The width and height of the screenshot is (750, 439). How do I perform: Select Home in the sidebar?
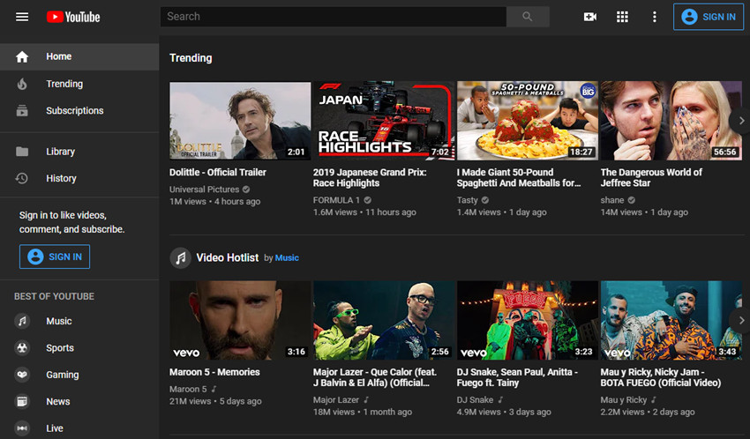79,56
